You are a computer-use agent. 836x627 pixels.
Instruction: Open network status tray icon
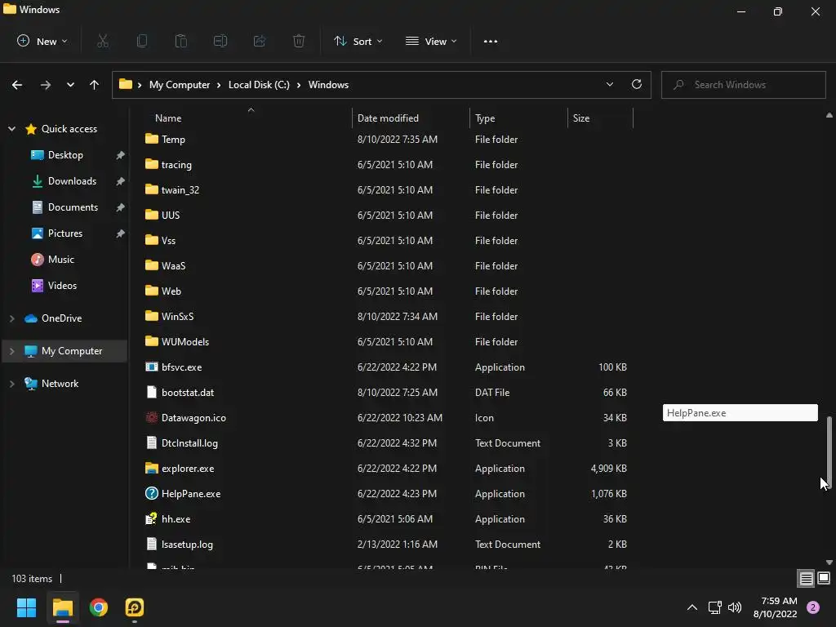714,607
